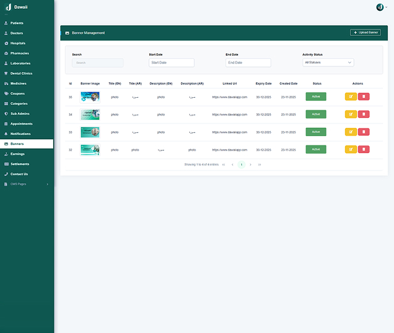
Task: Click the Start Date input field
Action: [172, 63]
